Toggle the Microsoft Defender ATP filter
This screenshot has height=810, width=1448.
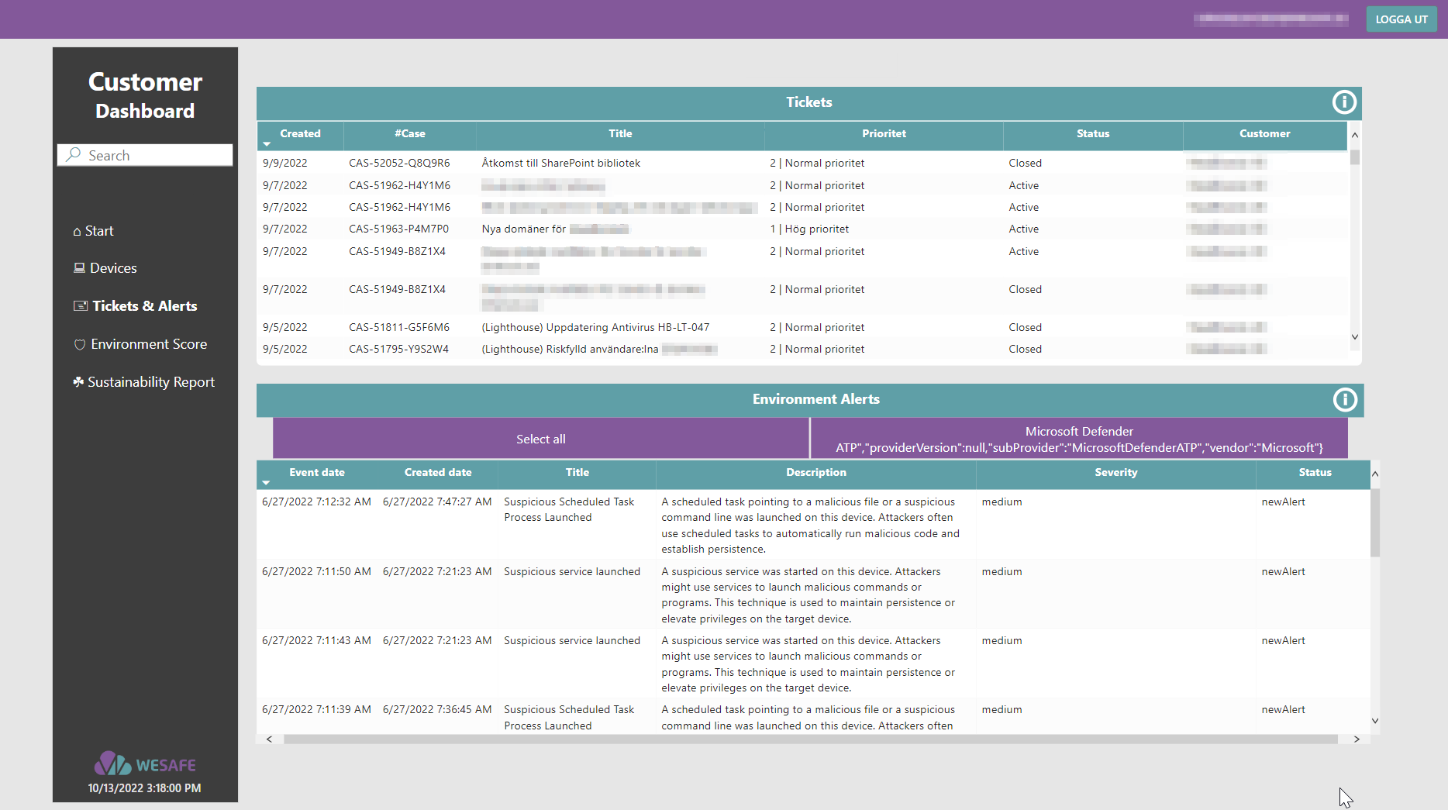[x=1078, y=439]
